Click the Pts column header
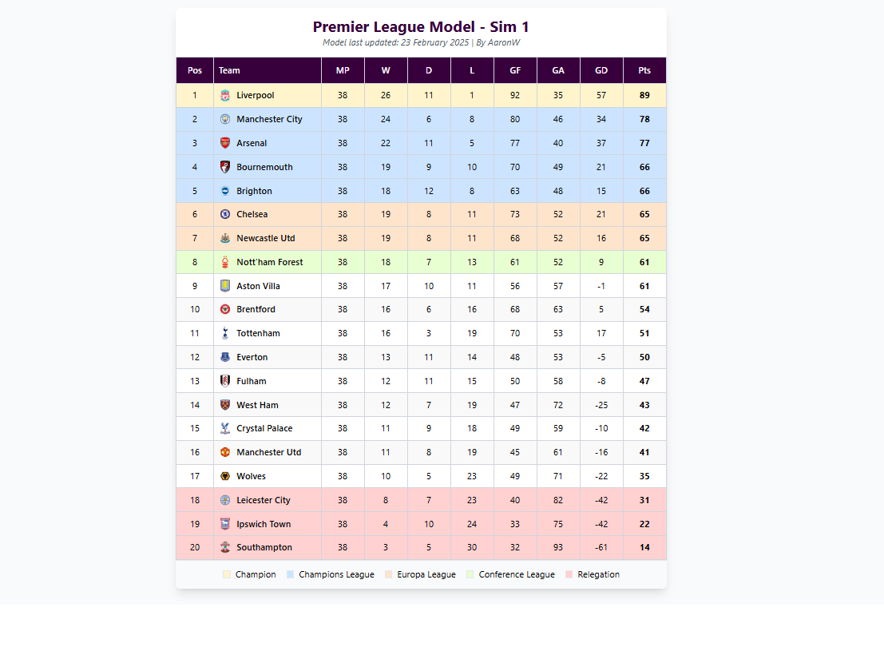Screen dimensions: 884x655 click(644, 70)
